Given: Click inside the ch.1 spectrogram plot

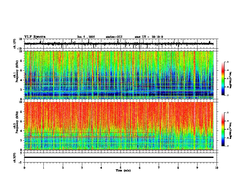Looking at the screenshot, I should click(119, 75).
